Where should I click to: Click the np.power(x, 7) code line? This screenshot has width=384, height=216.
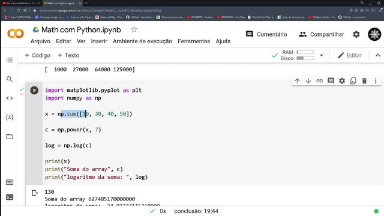tap(73, 130)
